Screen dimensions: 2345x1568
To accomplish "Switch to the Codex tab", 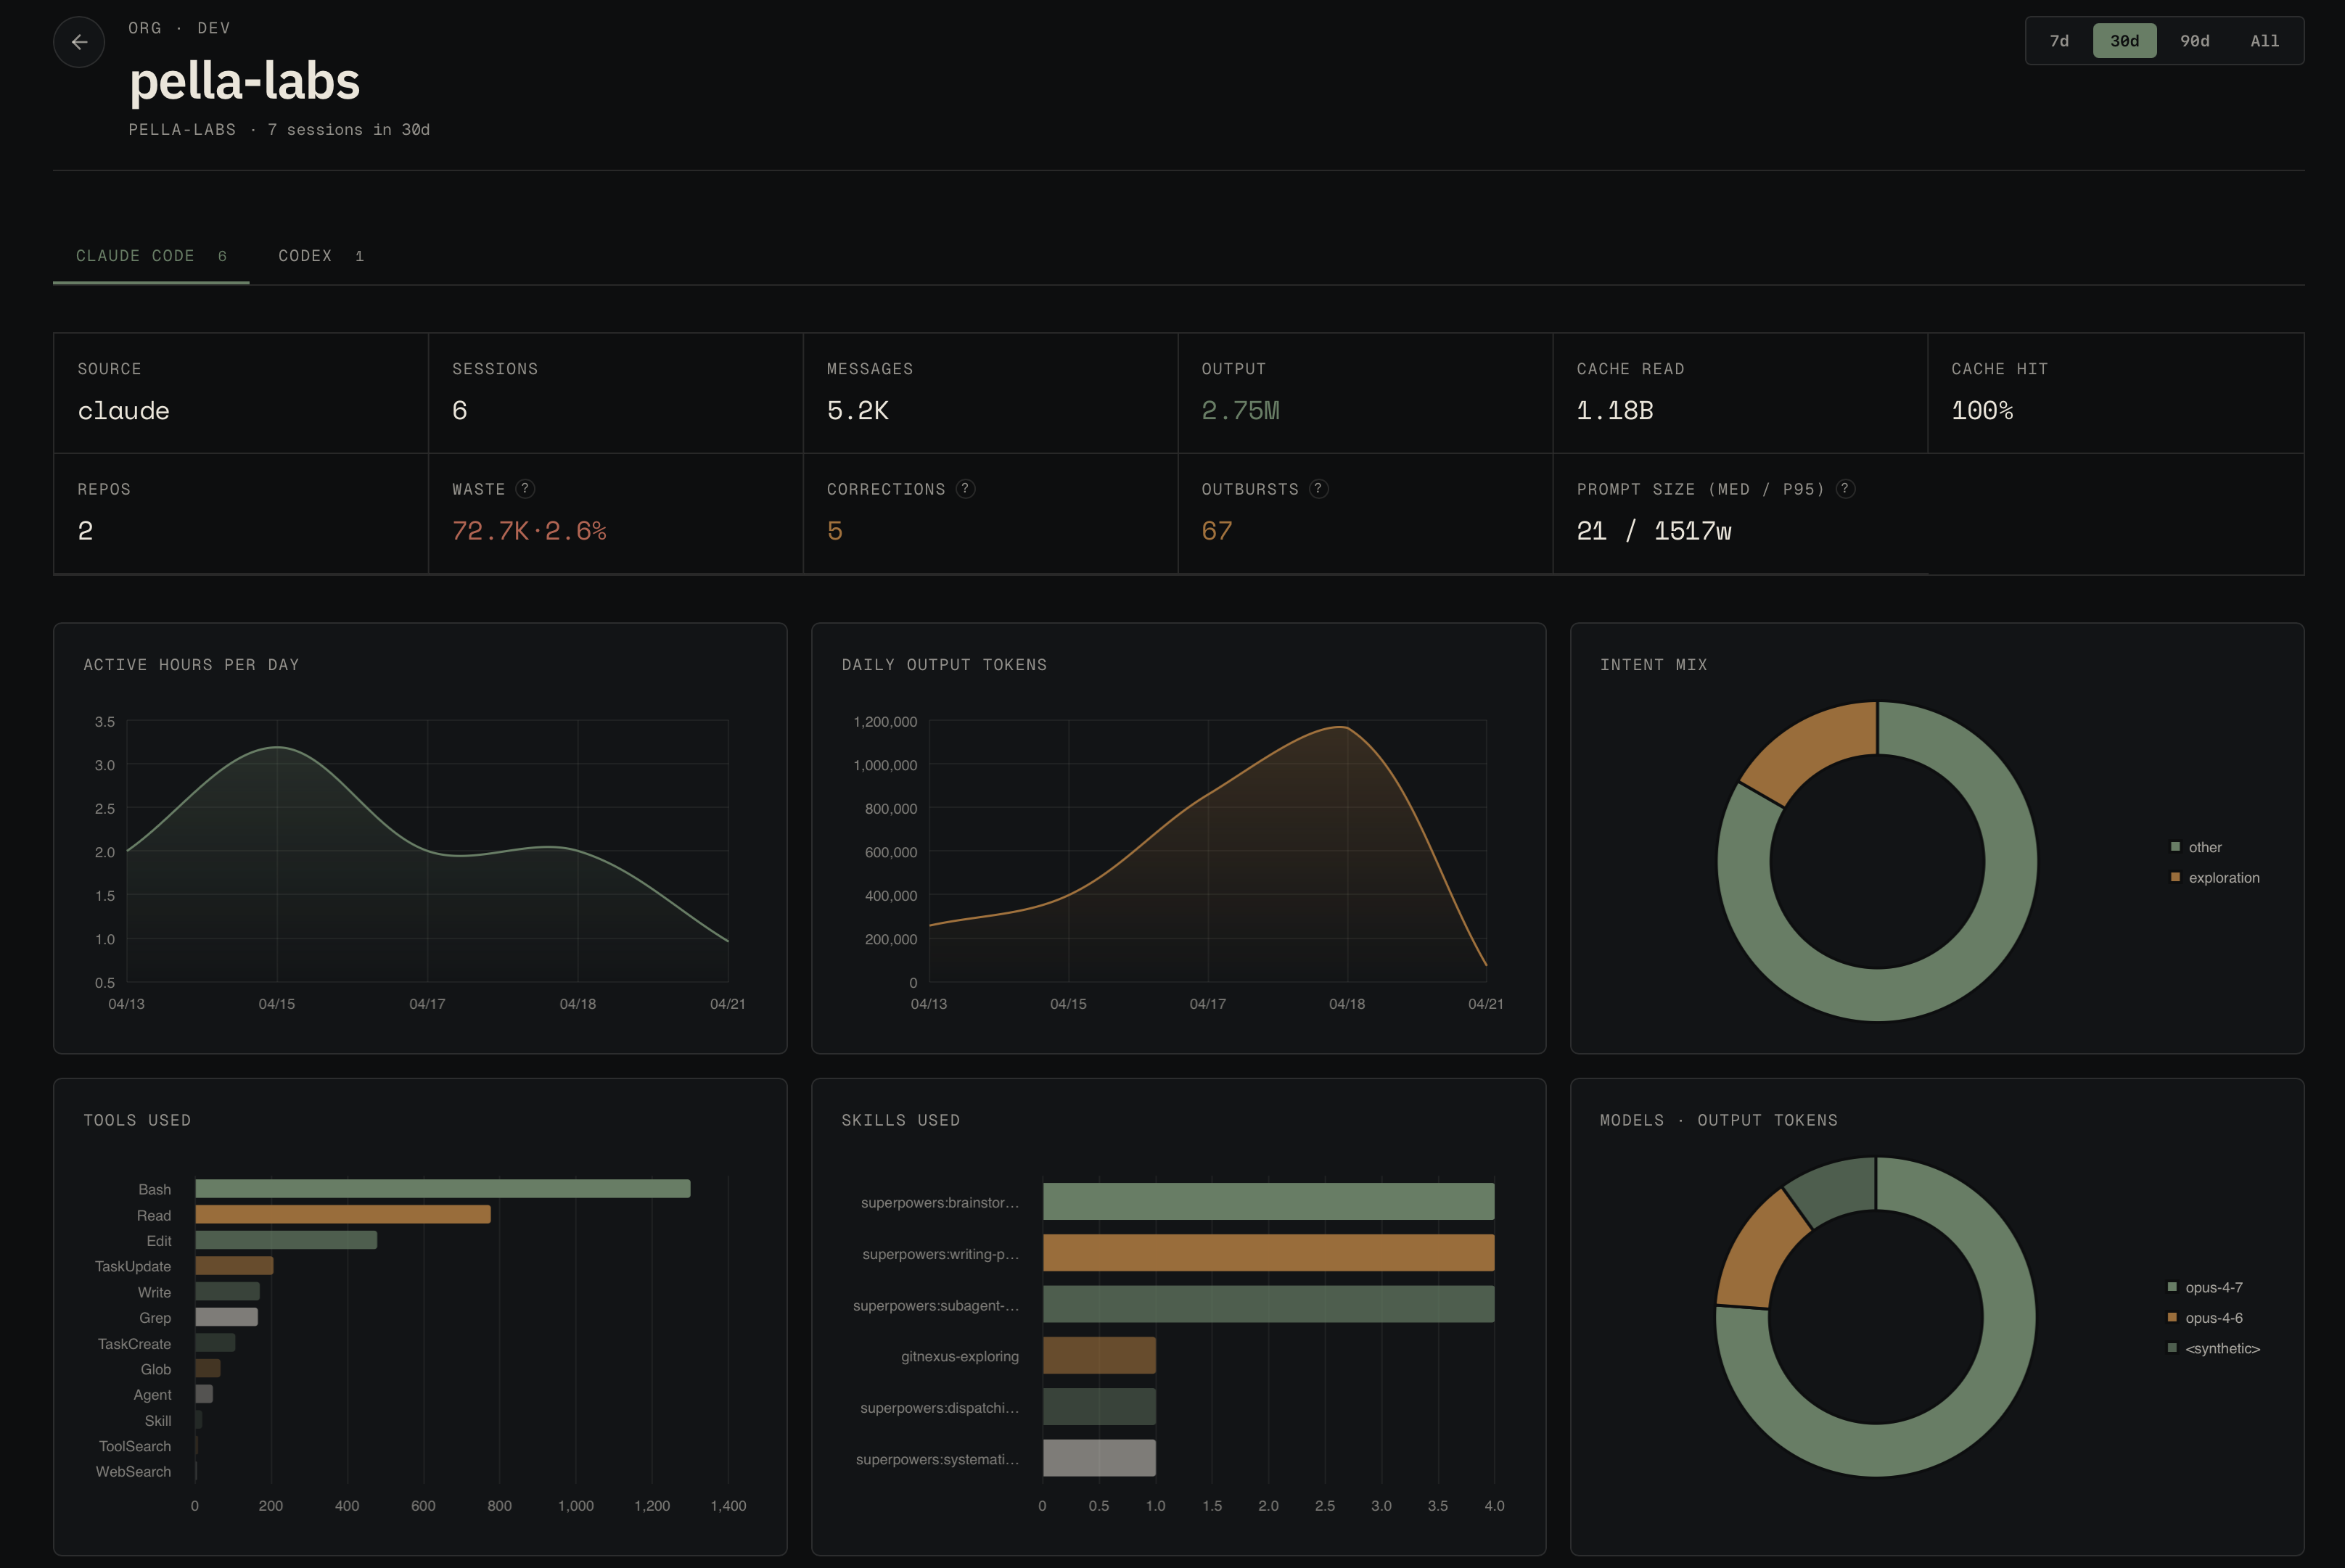I will point(321,256).
